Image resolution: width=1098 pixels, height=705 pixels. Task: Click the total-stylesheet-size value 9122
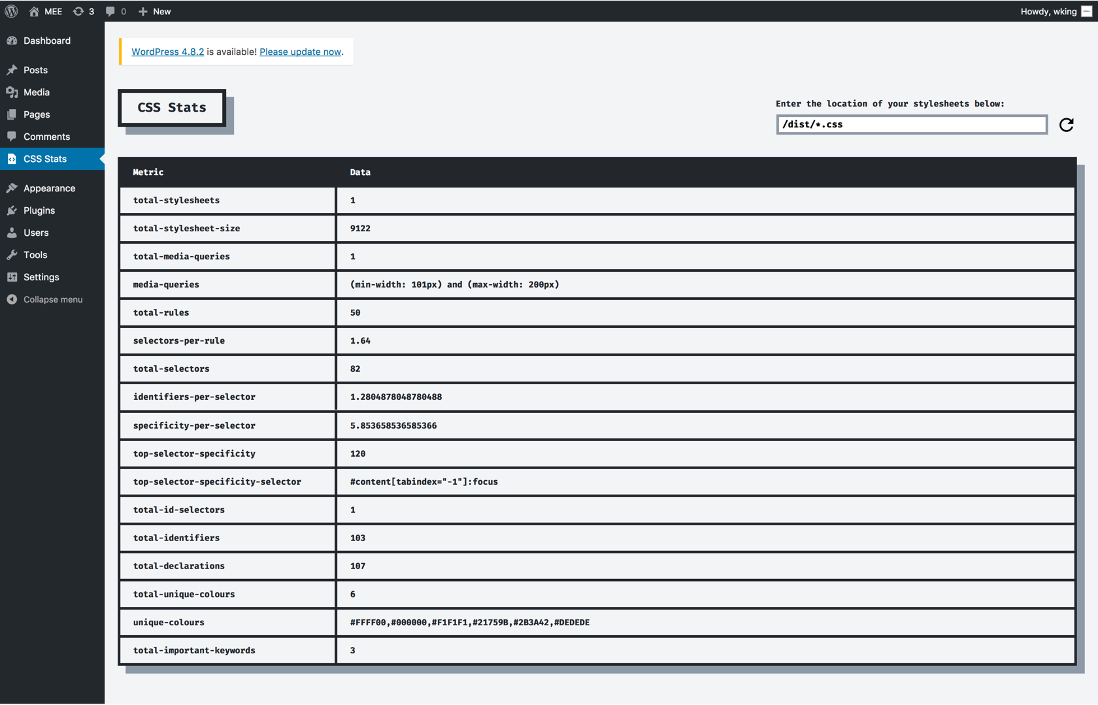click(360, 228)
